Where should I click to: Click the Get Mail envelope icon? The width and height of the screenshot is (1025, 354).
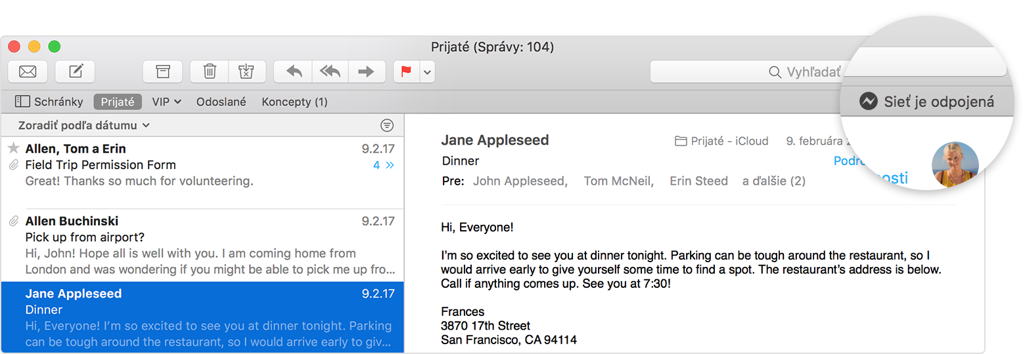(28, 71)
